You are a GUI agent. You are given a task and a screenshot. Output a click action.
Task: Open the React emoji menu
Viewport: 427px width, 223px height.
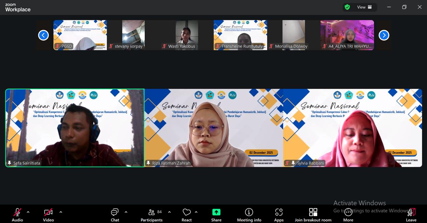186,214
